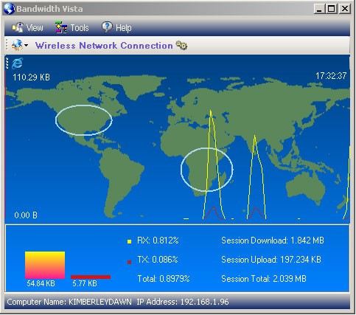Click the 5.77 KB upload label
The image size is (356, 315).
point(85,283)
